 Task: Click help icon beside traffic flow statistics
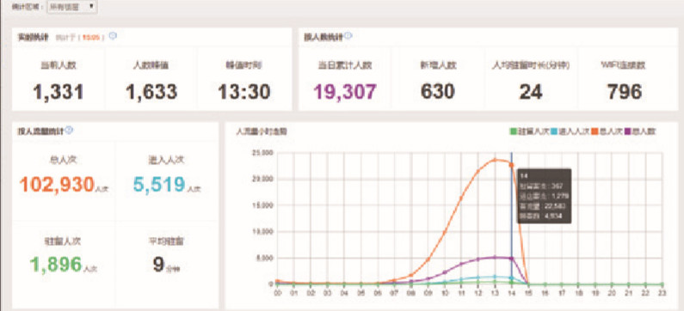pyautogui.click(x=70, y=130)
